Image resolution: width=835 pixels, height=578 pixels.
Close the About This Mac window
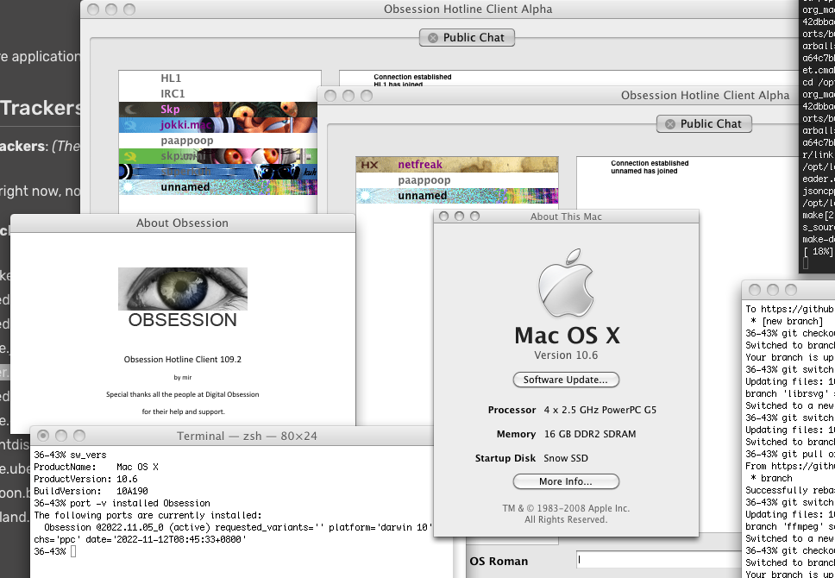point(443,216)
